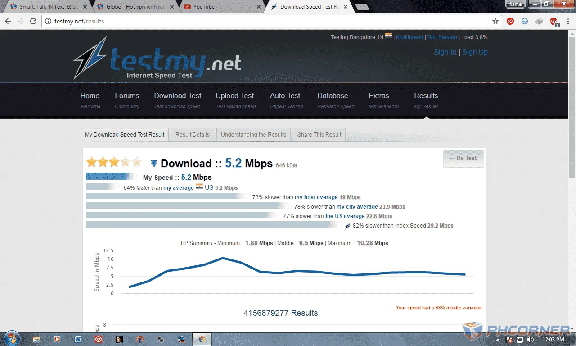
Task: Click the network tray icon
Action: click(x=520, y=340)
